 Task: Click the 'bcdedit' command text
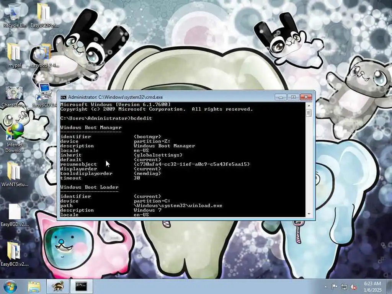coord(141,118)
